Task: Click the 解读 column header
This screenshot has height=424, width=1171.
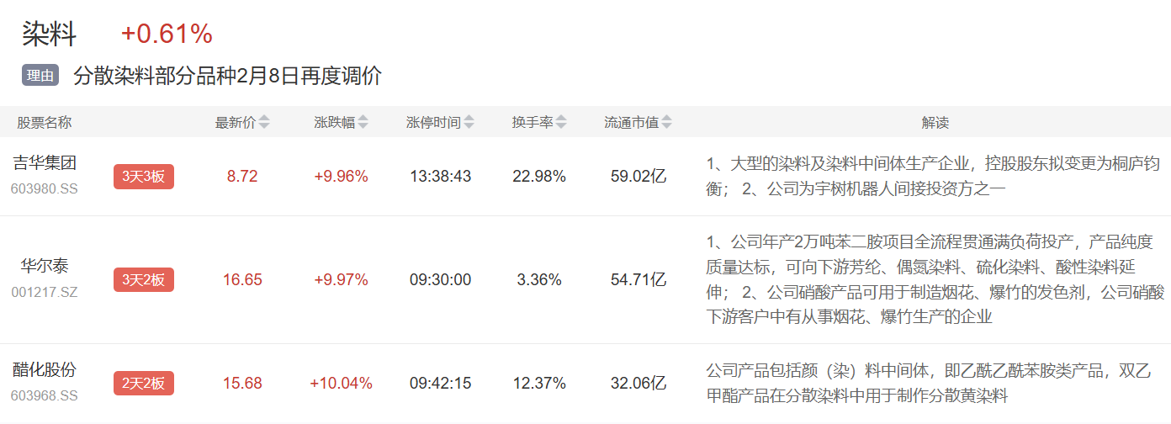Action: coord(935,123)
